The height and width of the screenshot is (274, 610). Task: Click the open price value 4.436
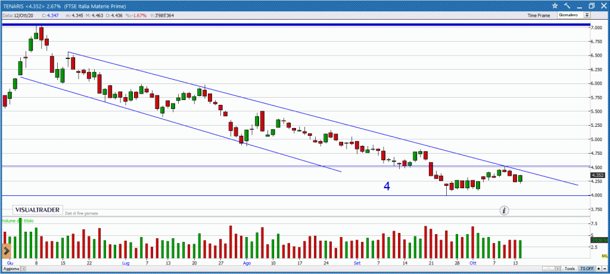pos(116,15)
